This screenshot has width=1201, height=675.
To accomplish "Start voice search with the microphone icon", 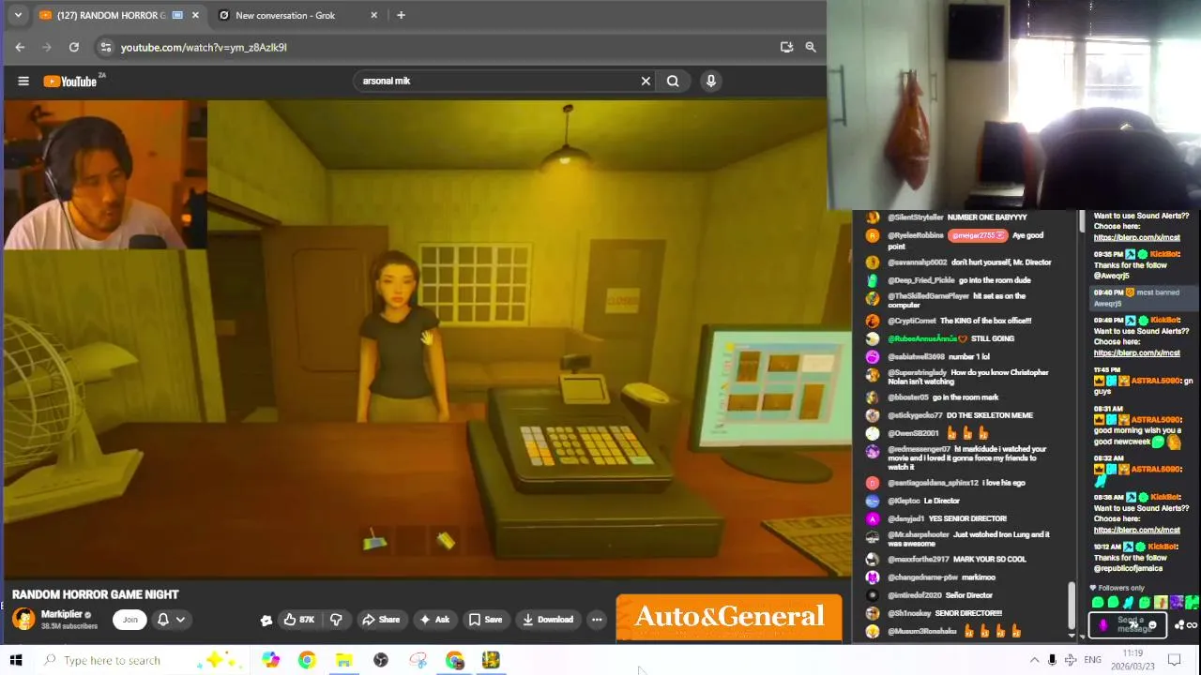I will tap(711, 81).
